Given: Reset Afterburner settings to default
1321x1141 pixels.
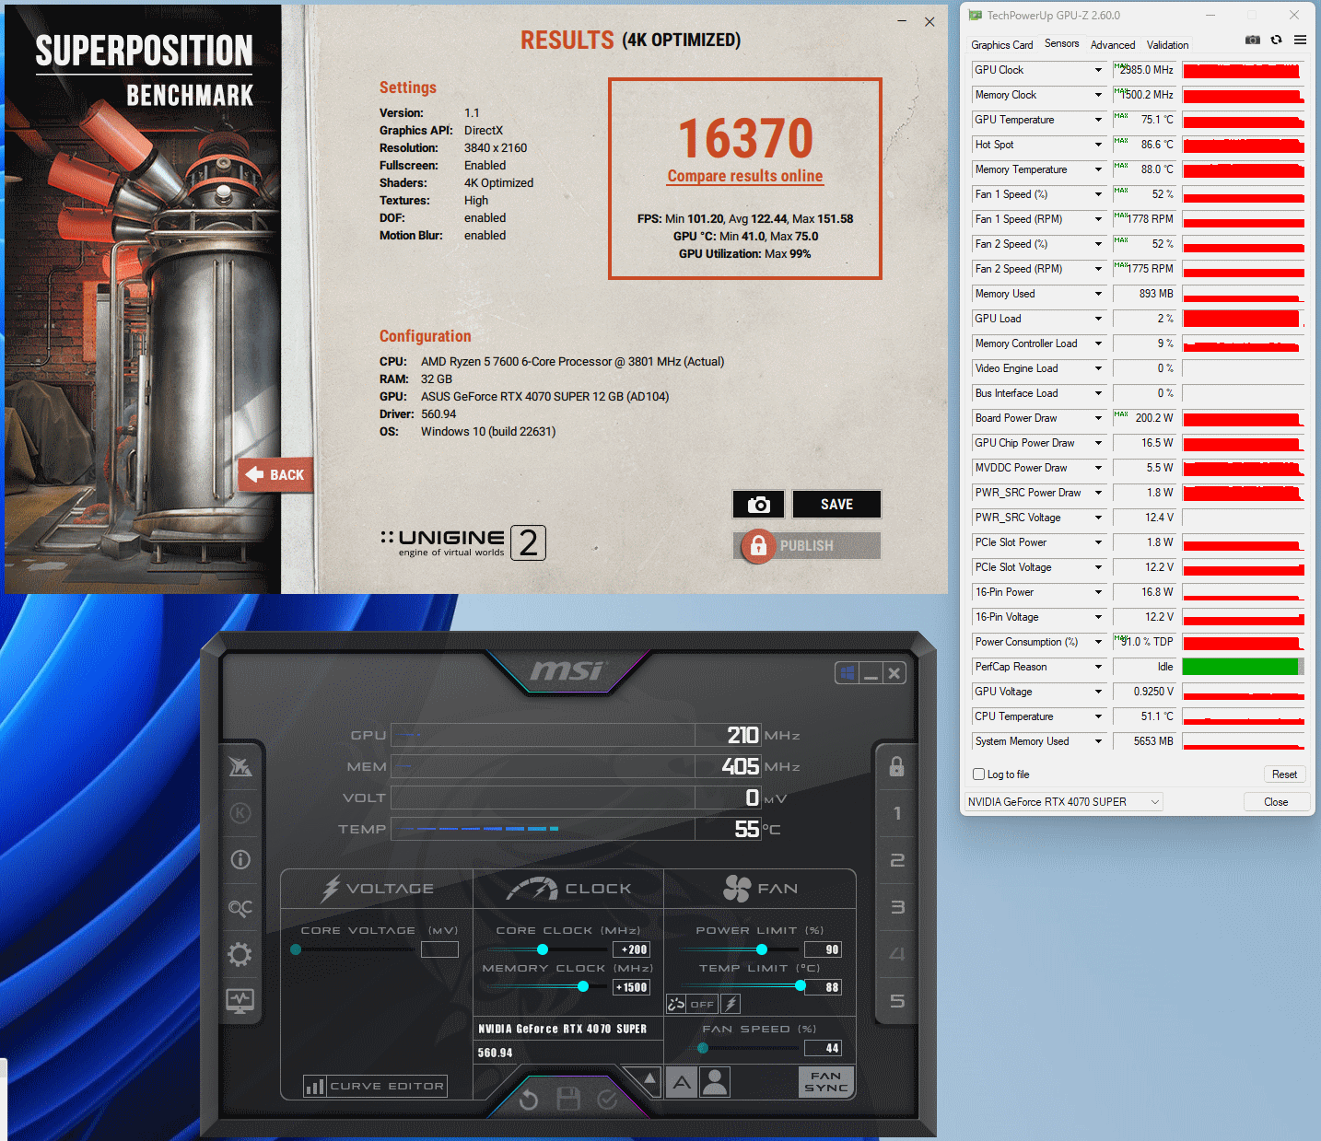Looking at the screenshot, I should click(x=529, y=1100).
